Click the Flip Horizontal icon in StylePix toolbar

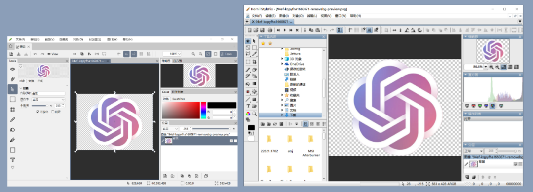(x=394, y=30)
